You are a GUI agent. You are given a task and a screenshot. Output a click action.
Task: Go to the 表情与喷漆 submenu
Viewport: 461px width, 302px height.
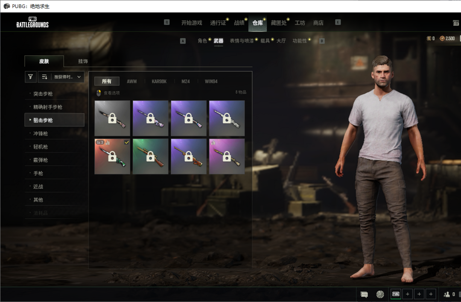click(x=242, y=41)
